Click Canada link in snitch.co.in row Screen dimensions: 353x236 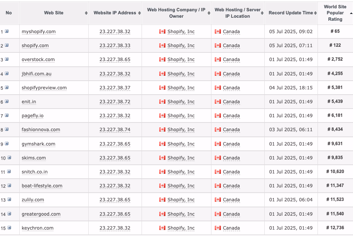click(x=231, y=172)
